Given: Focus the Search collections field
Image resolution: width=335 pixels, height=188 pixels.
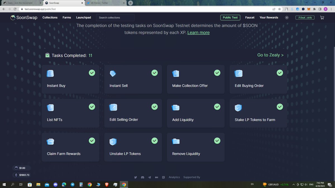Looking at the screenshot, I should (x=115, y=18).
